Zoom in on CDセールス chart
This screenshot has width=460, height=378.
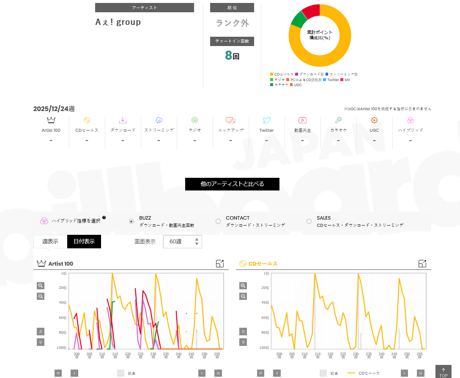coord(243,286)
